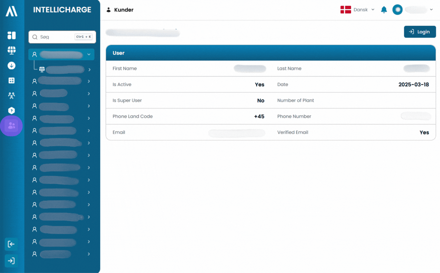Open the Dansk language dropdown
Viewport: 440px width, 273px height.
tap(357, 10)
